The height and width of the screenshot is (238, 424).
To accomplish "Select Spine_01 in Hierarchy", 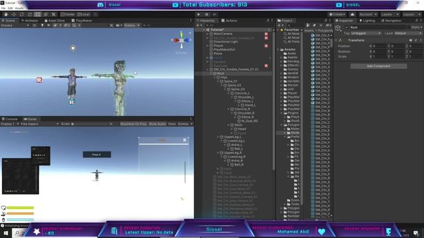I will click(231, 81).
